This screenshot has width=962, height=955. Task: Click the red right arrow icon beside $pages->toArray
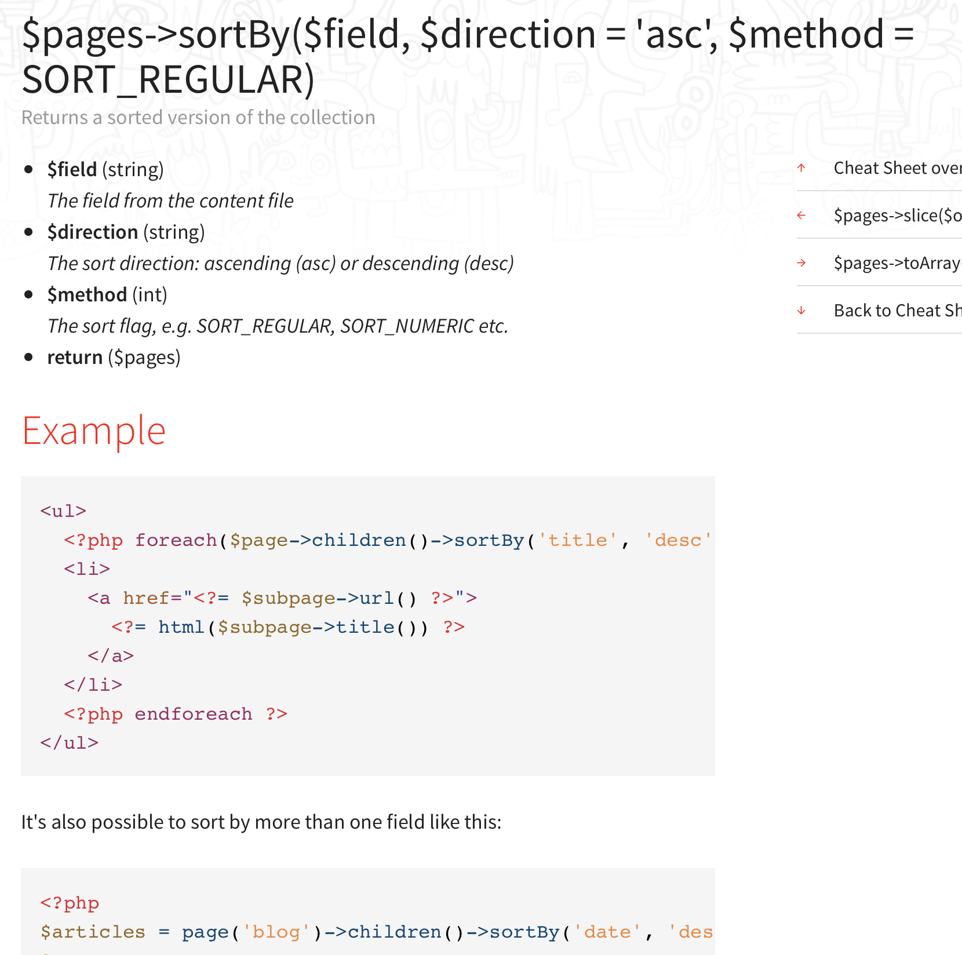(802, 263)
